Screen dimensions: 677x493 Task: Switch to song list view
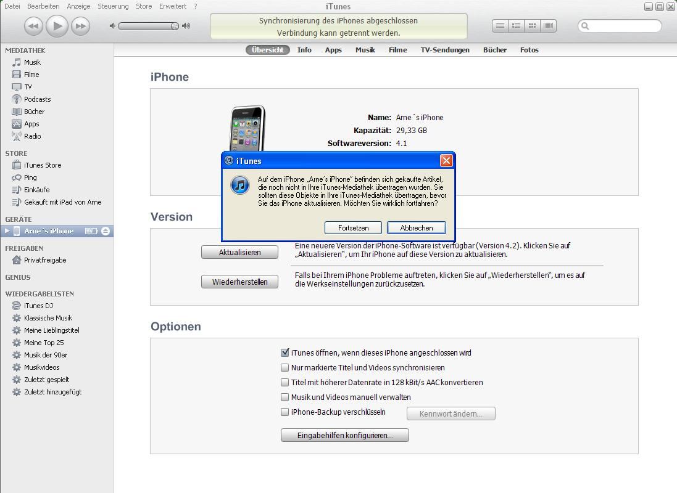pyautogui.click(x=500, y=26)
